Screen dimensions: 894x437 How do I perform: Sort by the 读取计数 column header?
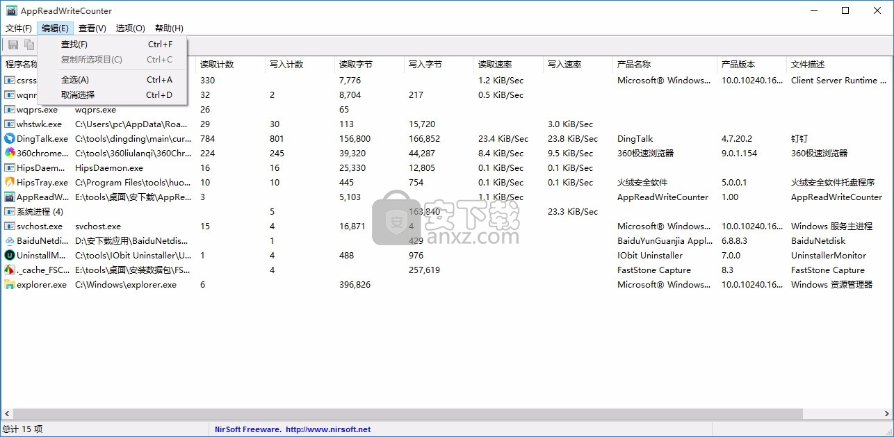(230, 65)
